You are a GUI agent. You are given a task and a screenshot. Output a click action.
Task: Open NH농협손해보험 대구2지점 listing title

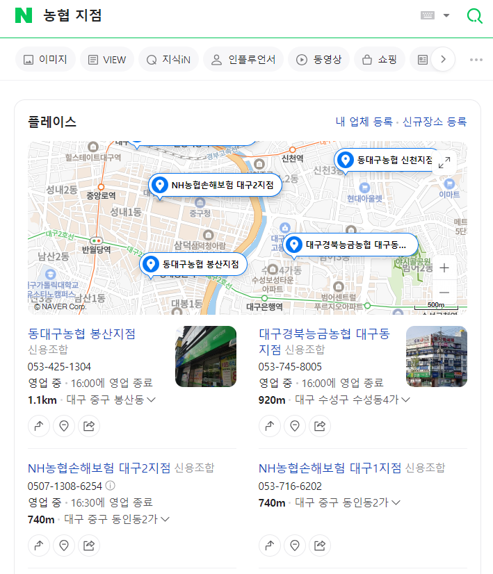[99, 468]
